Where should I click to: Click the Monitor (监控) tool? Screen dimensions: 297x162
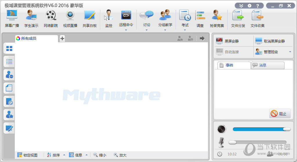[109, 19]
